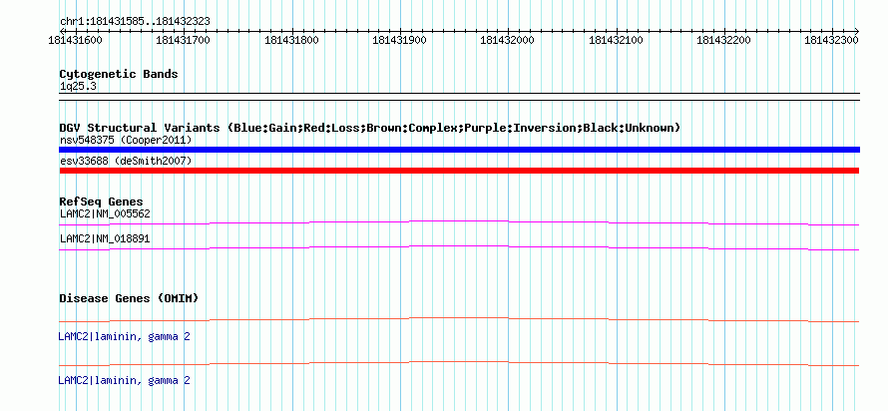Click the upper orange OMIM gene line
Screen dimensions: 888x411
459,320
